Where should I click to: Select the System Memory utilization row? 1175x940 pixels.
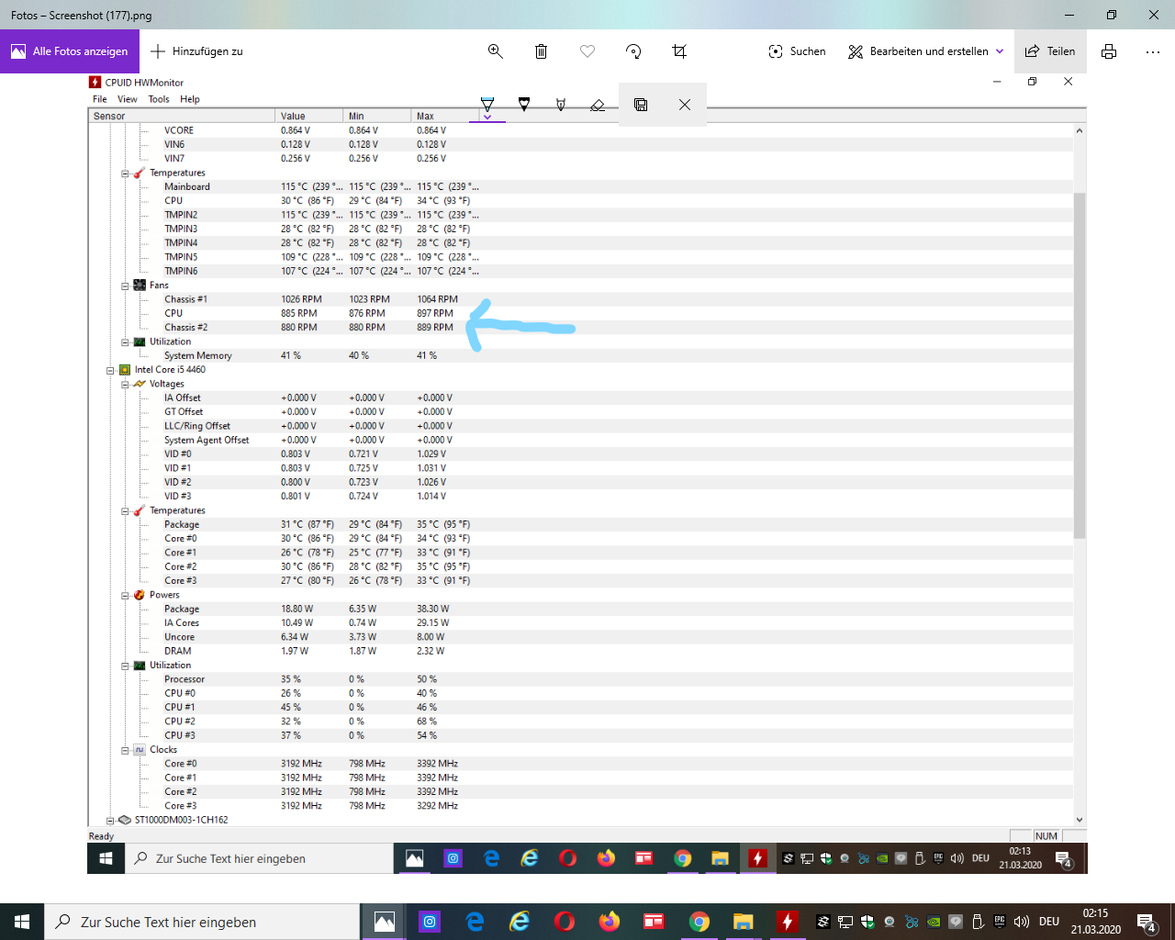point(581,355)
